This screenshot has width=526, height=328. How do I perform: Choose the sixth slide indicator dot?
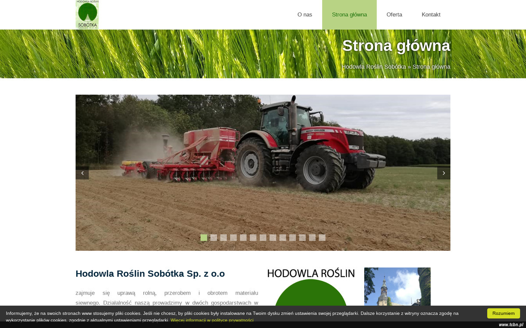click(253, 238)
